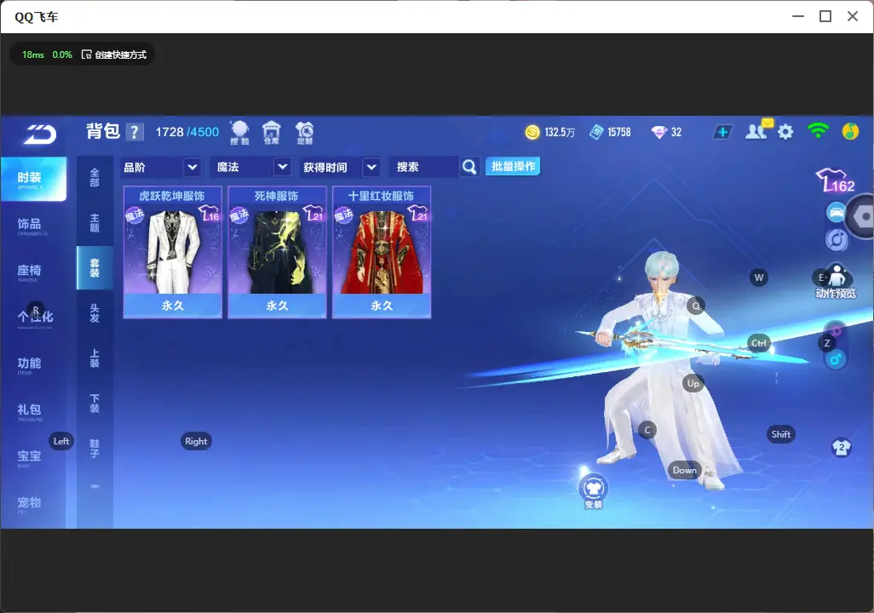Click the Up key overlay button
The image size is (874, 613).
pos(693,383)
